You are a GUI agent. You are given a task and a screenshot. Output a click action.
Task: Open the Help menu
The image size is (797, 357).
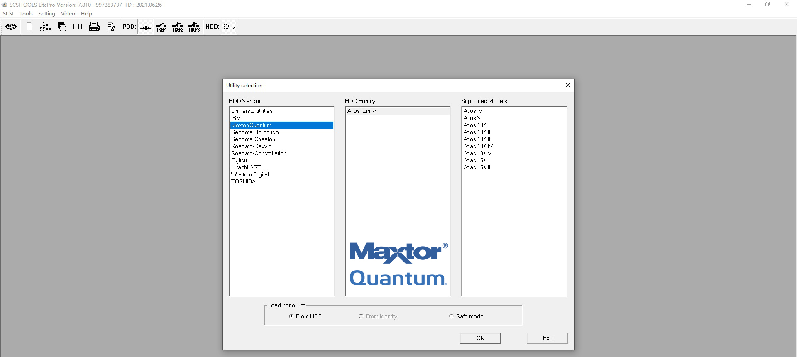(86, 14)
